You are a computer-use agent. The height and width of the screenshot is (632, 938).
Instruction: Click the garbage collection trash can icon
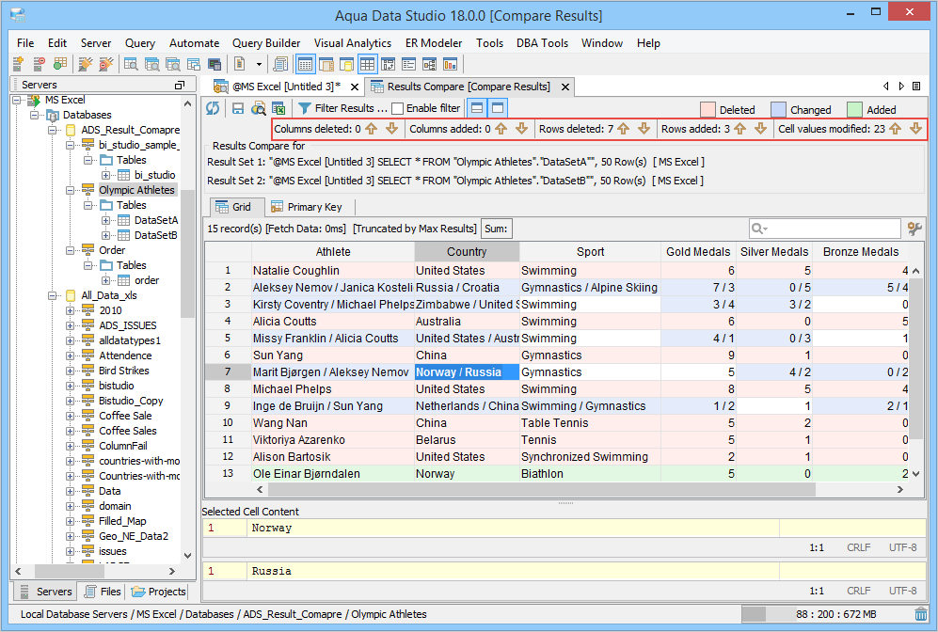[921, 614]
